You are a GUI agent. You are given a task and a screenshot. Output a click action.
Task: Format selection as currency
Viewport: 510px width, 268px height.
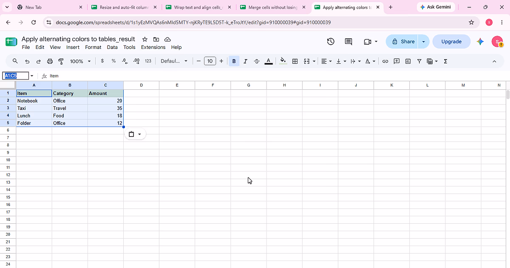click(102, 61)
